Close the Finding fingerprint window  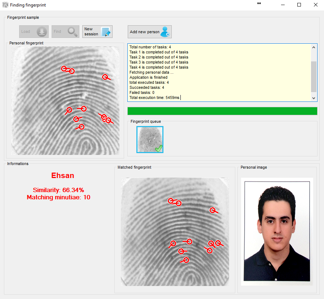(316, 5)
